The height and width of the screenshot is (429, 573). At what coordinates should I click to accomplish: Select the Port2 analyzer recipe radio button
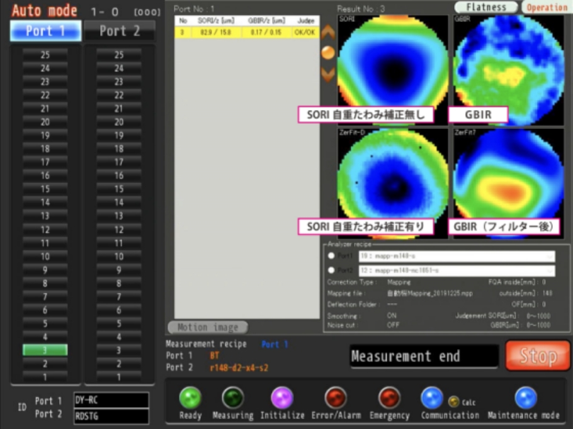pos(331,270)
